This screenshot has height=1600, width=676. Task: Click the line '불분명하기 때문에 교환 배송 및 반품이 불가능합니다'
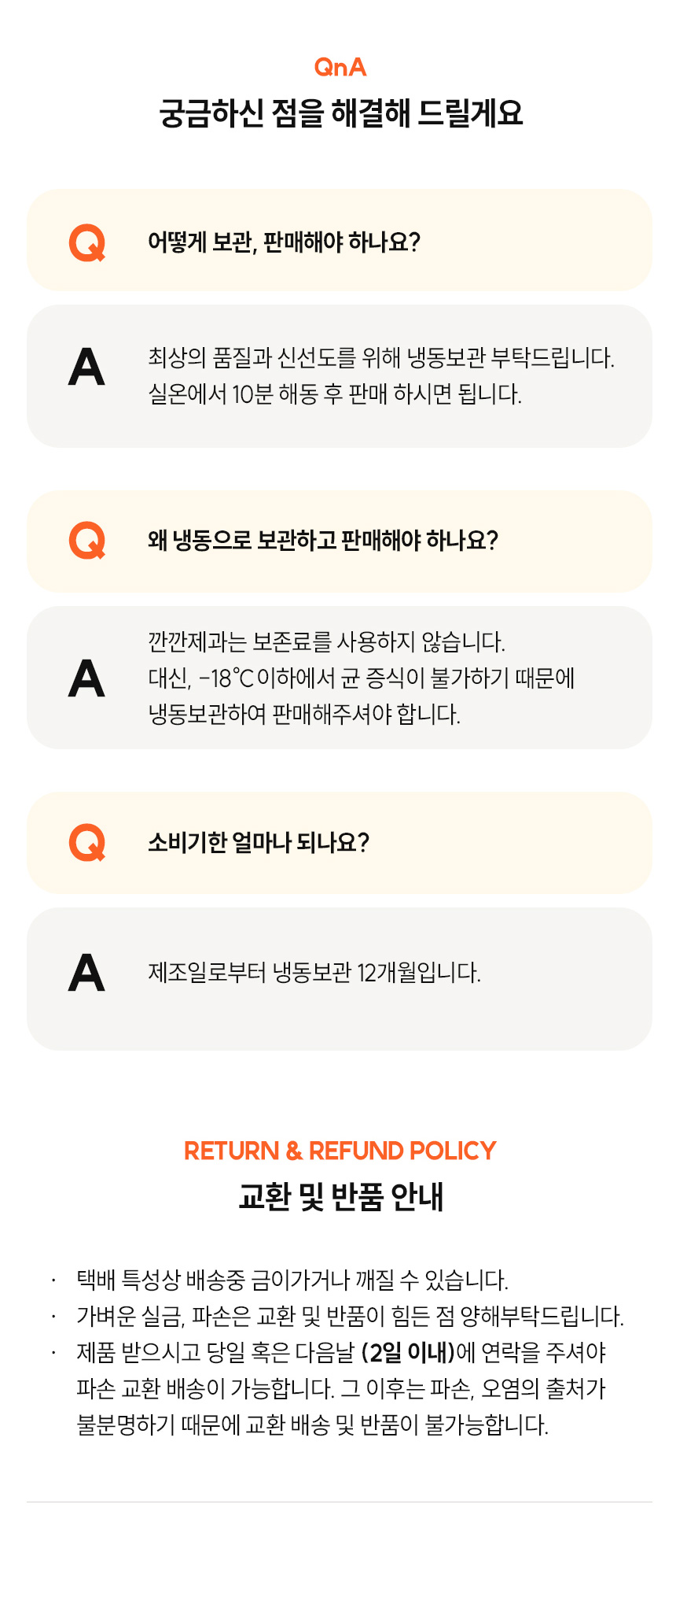pyautogui.click(x=312, y=1424)
